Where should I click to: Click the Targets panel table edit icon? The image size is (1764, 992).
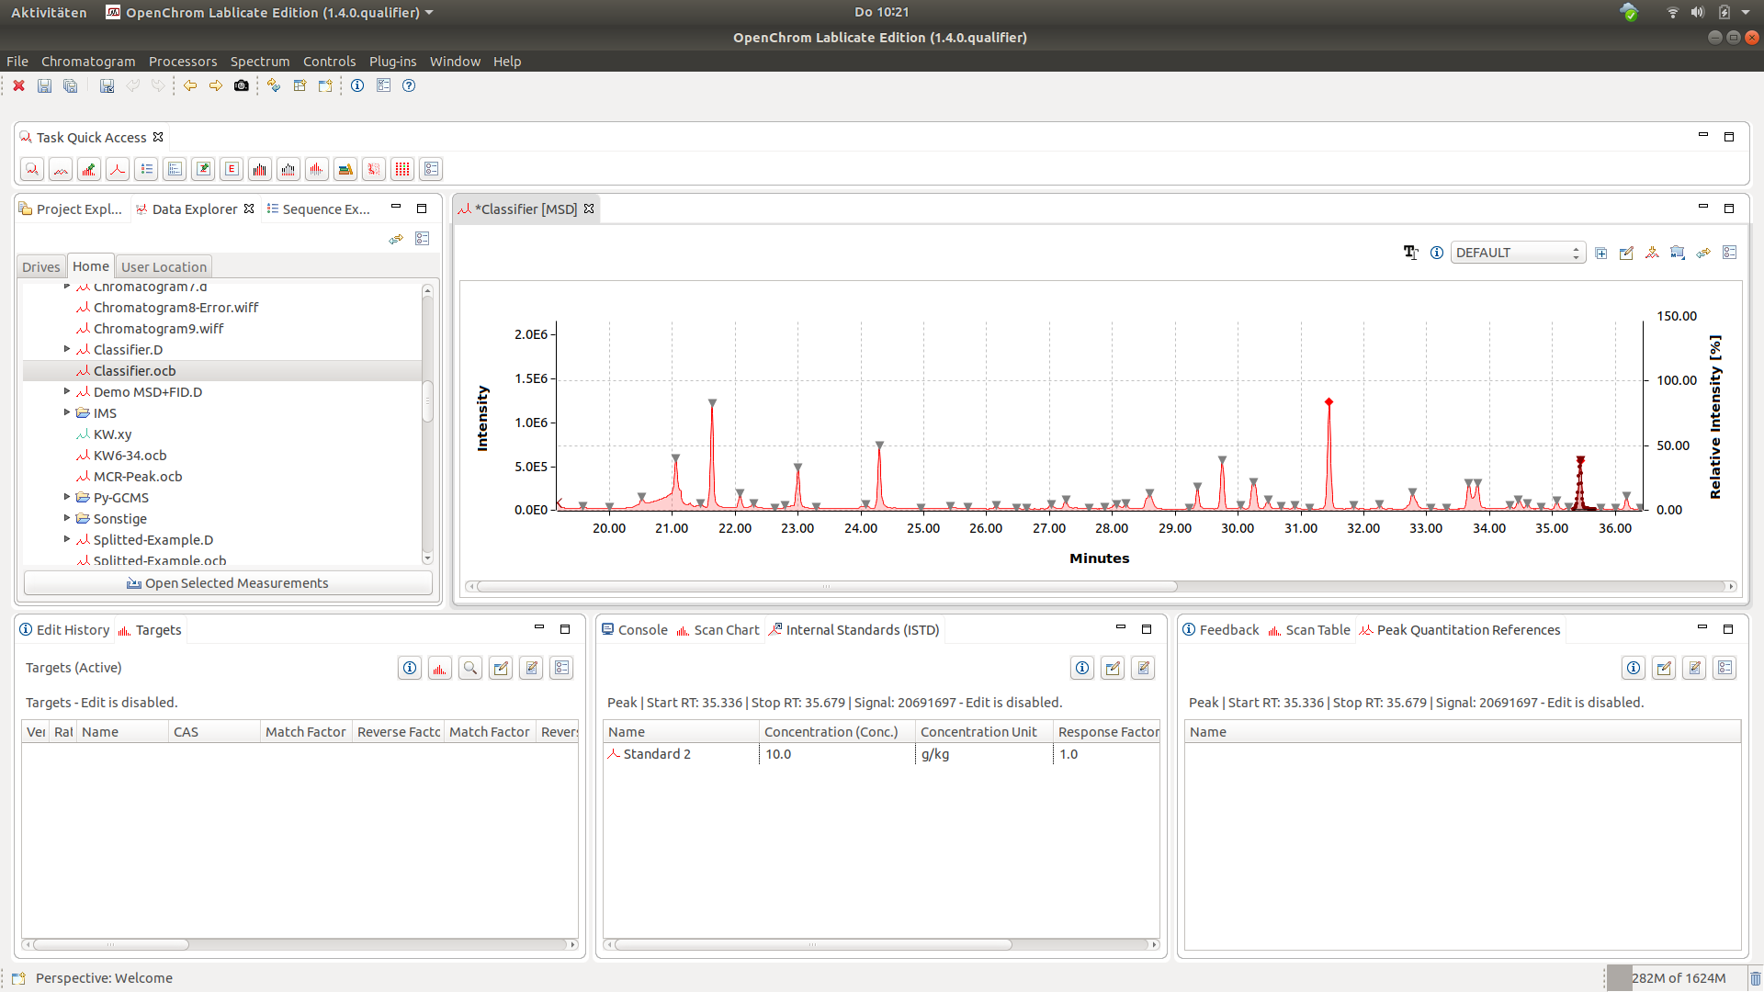pos(531,668)
